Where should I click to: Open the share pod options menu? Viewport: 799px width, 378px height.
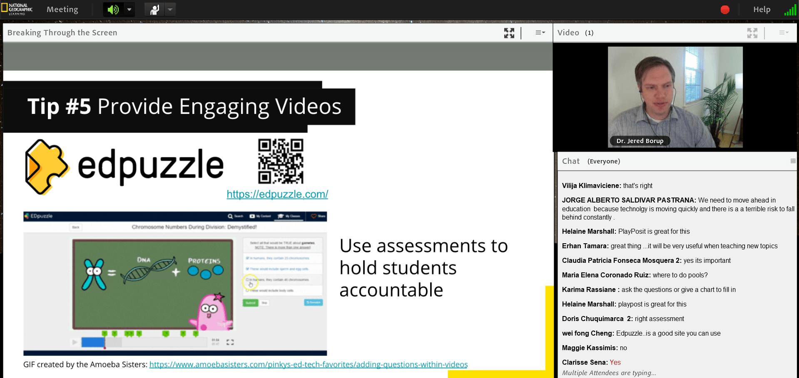pos(540,32)
